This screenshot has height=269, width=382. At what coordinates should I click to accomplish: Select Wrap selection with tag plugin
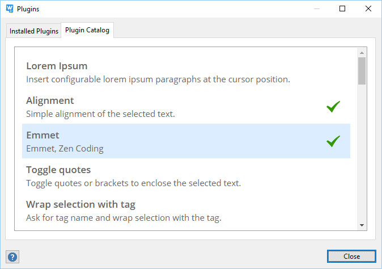click(x=80, y=204)
